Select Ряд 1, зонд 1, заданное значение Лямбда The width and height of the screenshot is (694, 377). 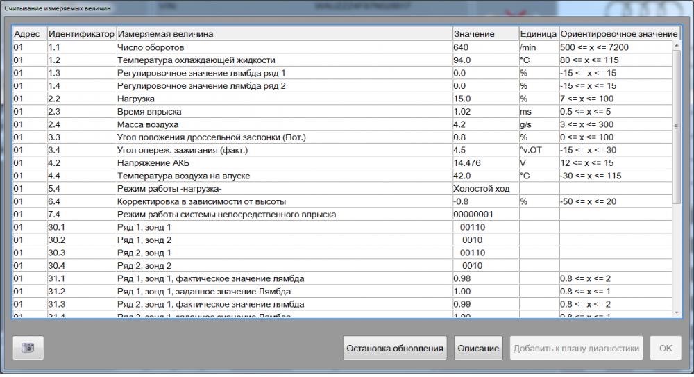coord(342,291)
